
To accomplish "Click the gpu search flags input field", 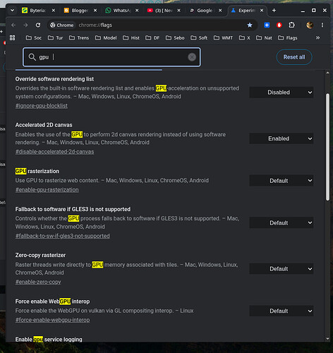I will [x=111, y=57].
